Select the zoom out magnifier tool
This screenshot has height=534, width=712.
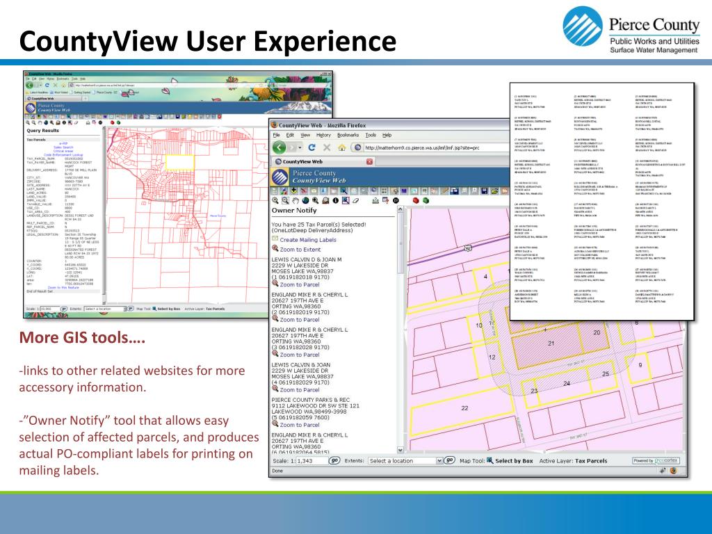(x=285, y=200)
